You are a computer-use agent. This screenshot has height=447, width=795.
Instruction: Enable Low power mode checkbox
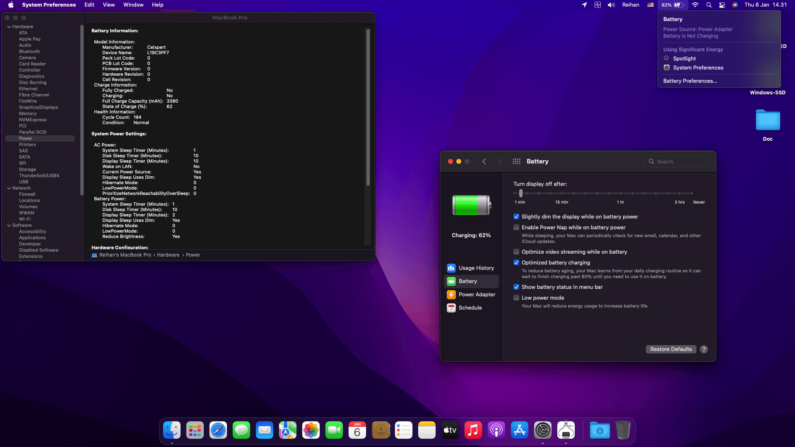(516, 298)
